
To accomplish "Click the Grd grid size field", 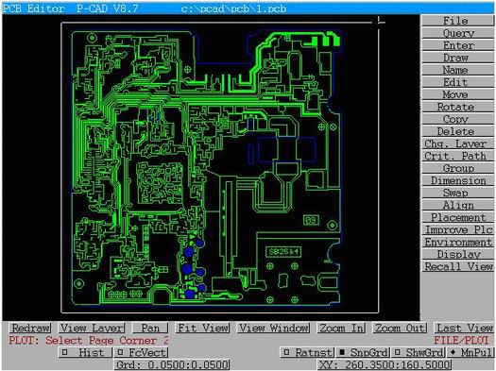I will tap(172, 364).
